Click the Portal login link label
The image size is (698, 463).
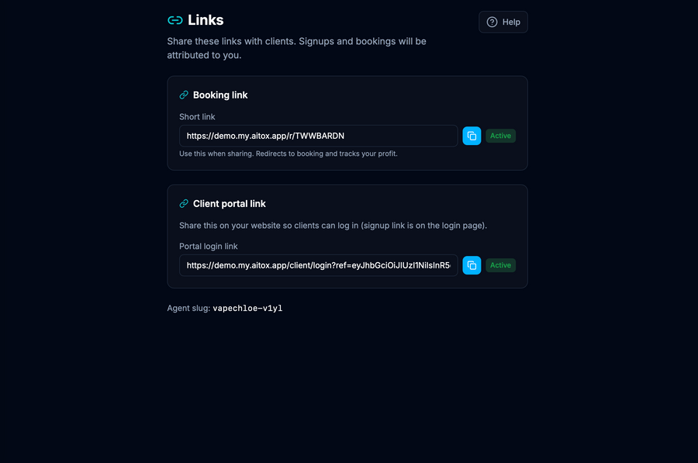(209, 246)
